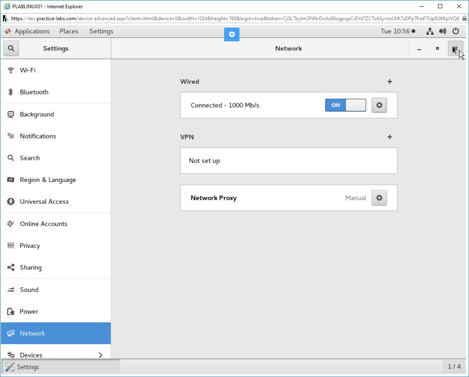Add a new Wired connection profile
This screenshot has width=469, height=377.
coord(389,82)
